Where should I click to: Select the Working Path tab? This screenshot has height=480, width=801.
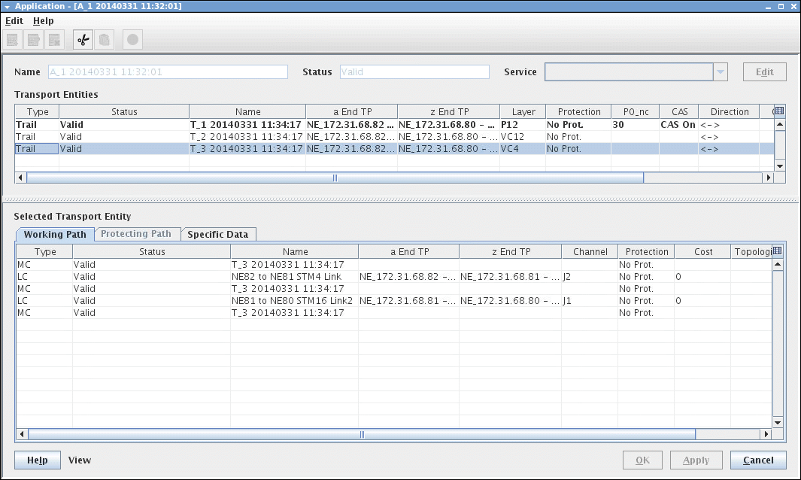tap(55, 234)
